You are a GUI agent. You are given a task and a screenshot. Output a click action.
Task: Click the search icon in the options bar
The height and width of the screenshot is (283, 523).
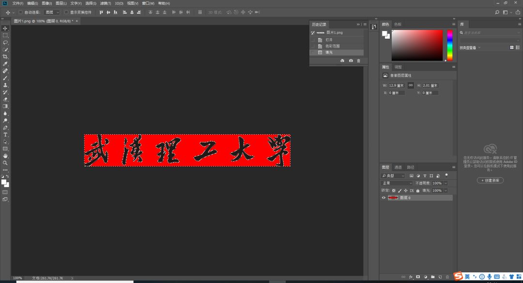coord(497,12)
